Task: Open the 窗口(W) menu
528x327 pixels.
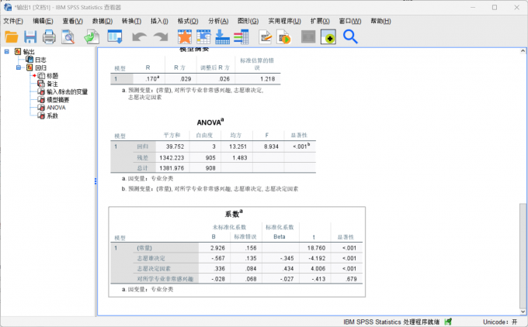Action: tap(350, 21)
